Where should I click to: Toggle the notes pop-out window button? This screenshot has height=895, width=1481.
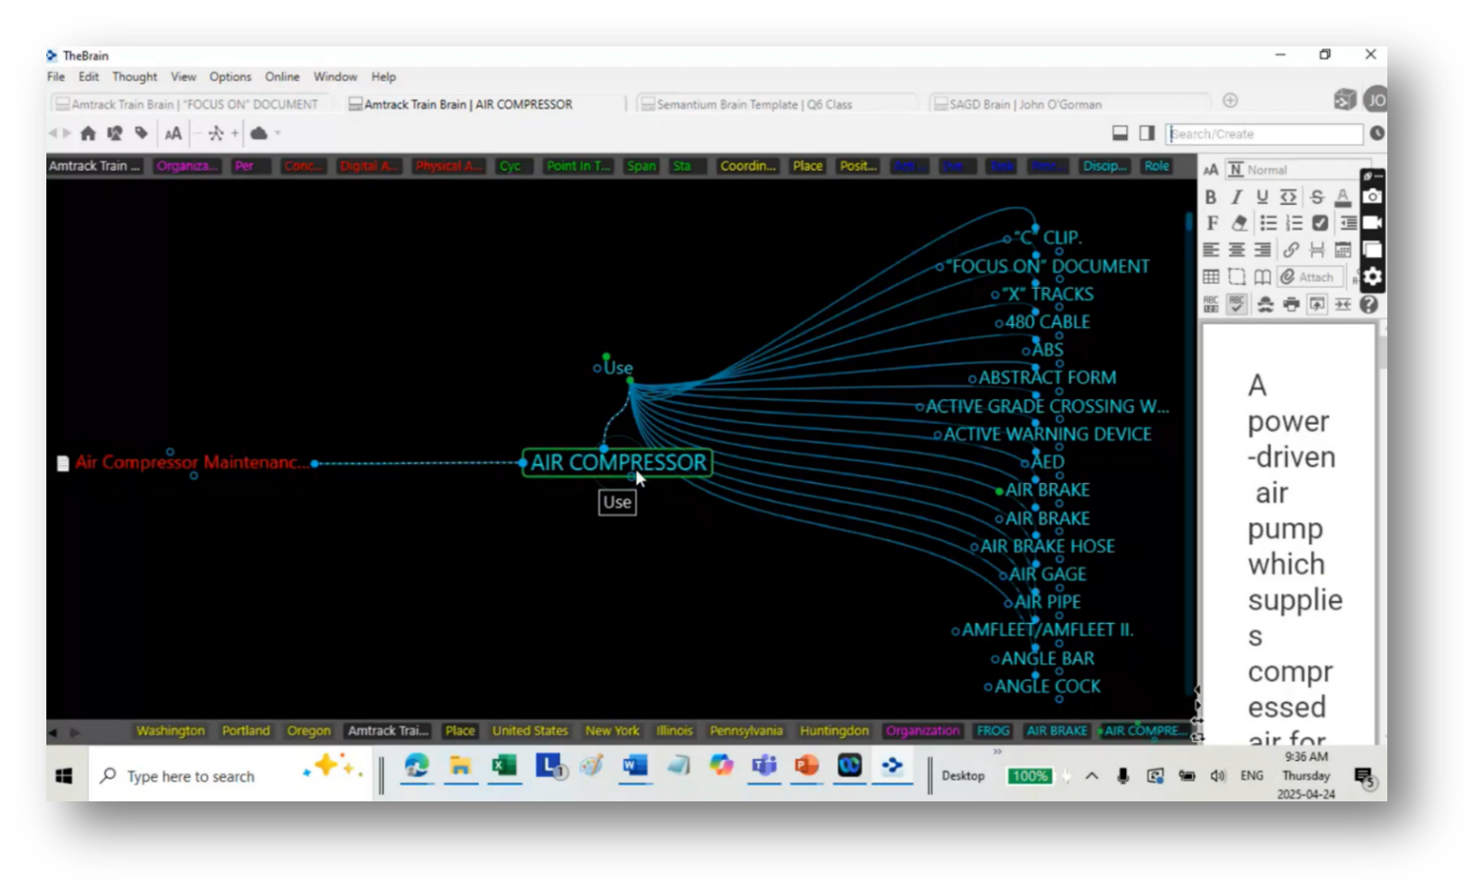click(x=1316, y=305)
